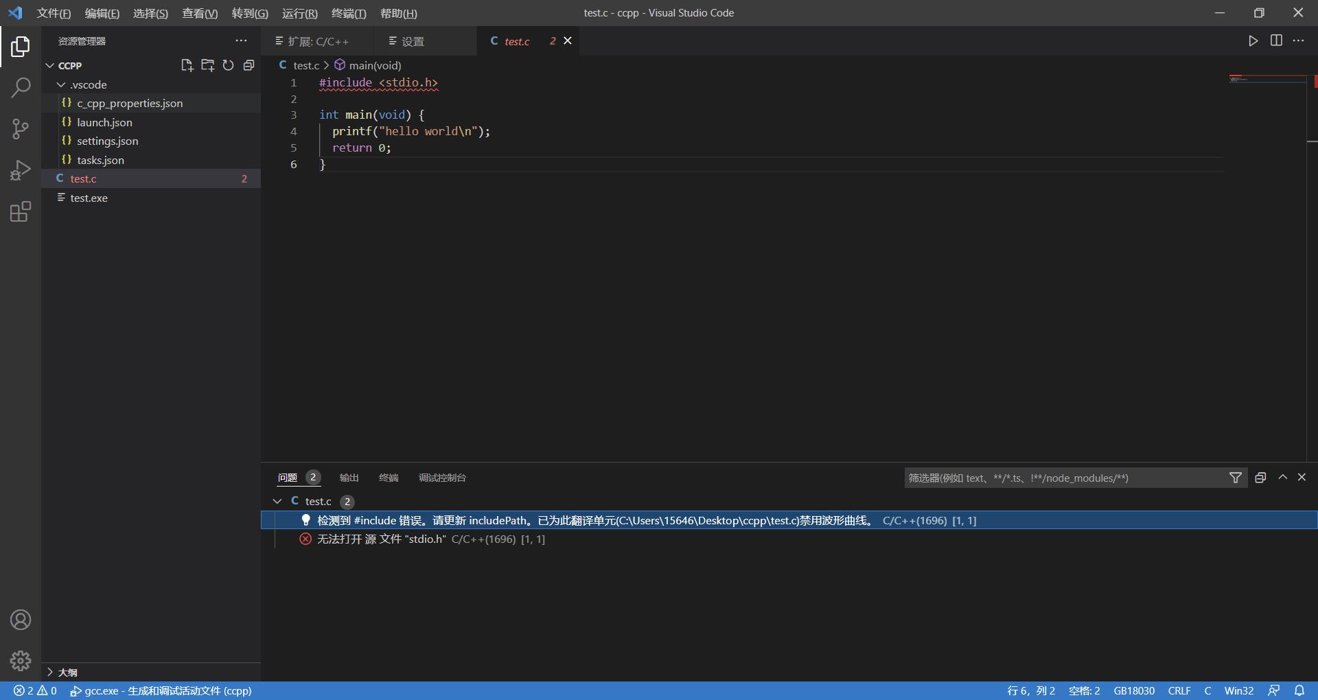Collapse the test.c problems group
This screenshot has width=1318, height=700.
277,501
